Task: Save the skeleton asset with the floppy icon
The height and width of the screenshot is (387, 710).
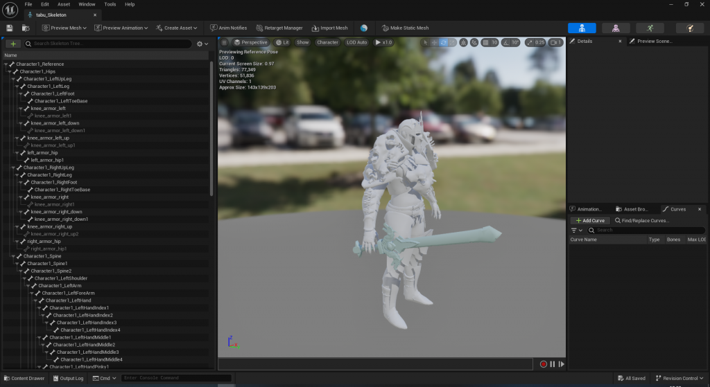Action: (x=10, y=28)
